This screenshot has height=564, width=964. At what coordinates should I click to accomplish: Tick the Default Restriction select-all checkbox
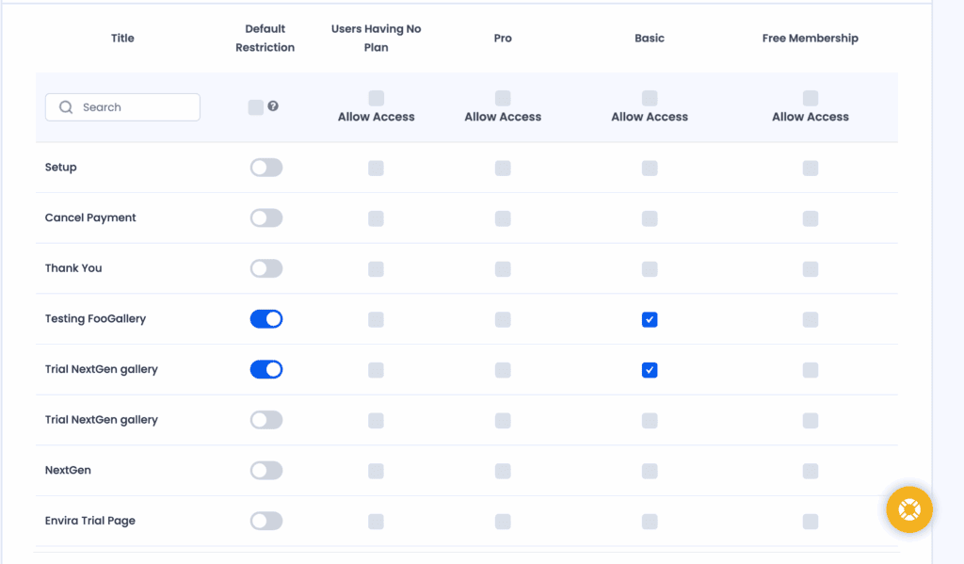pos(256,107)
